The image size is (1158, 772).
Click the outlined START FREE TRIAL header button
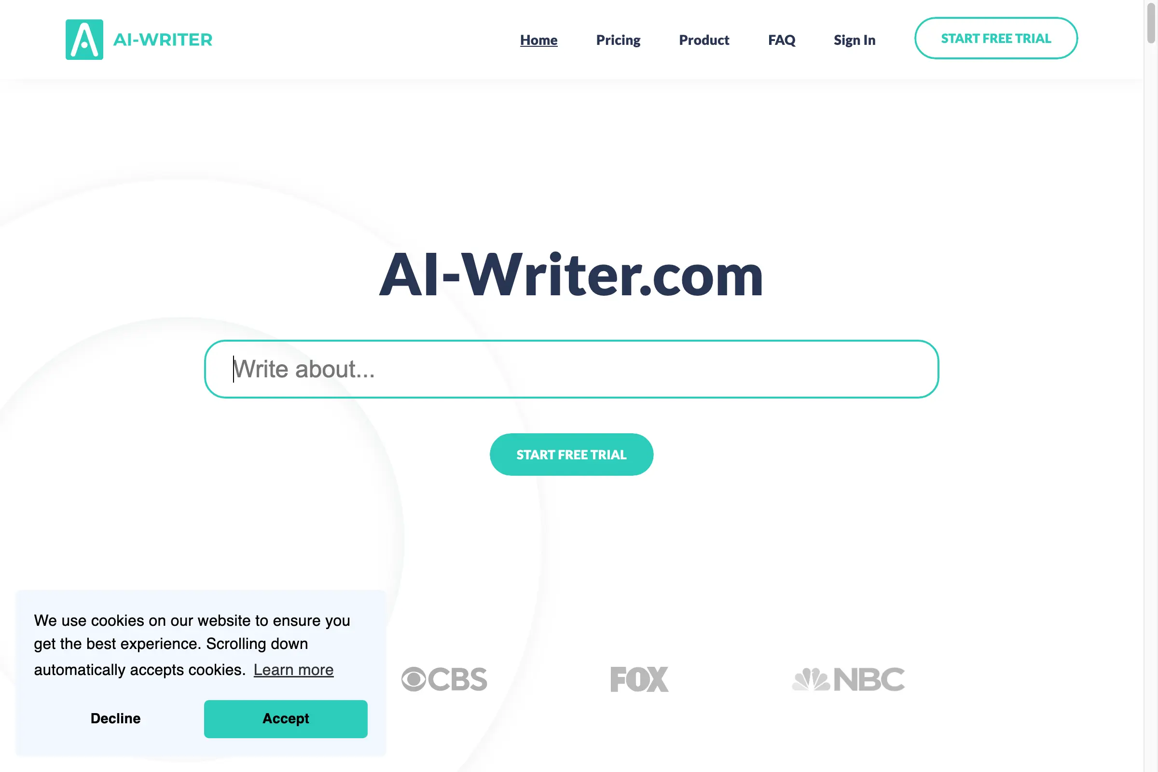[x=996, y=38]
